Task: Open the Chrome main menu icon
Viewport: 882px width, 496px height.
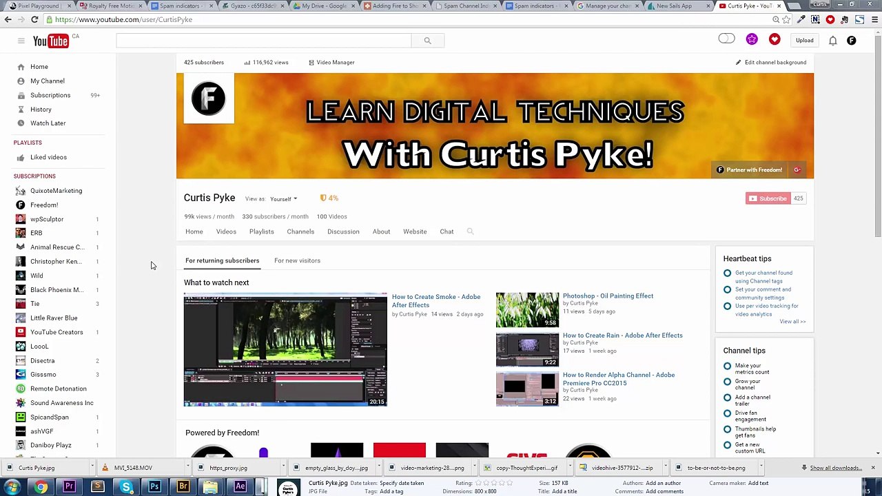Action: pos(873,20)
